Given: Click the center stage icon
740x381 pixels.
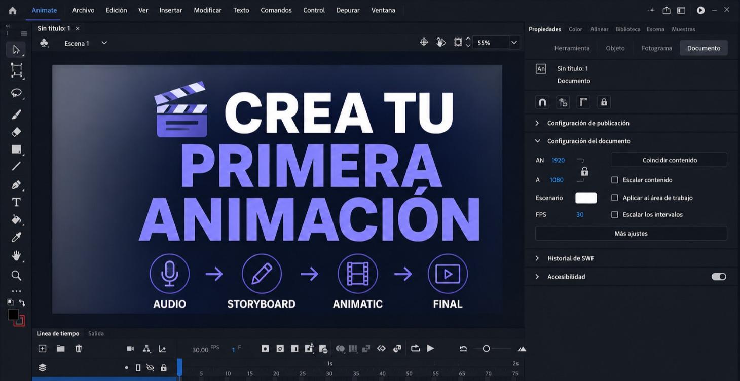Looking at the screenshot, I should 424,43.
